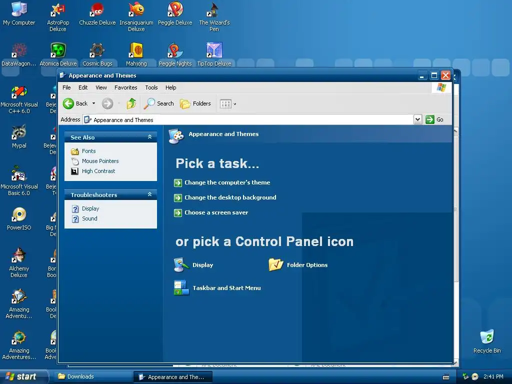Open the File menu
The width and height of the screenshot is (512, 384).
[66, 87]
